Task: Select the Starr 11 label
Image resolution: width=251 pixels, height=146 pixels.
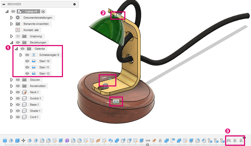Action: point(44,67)
